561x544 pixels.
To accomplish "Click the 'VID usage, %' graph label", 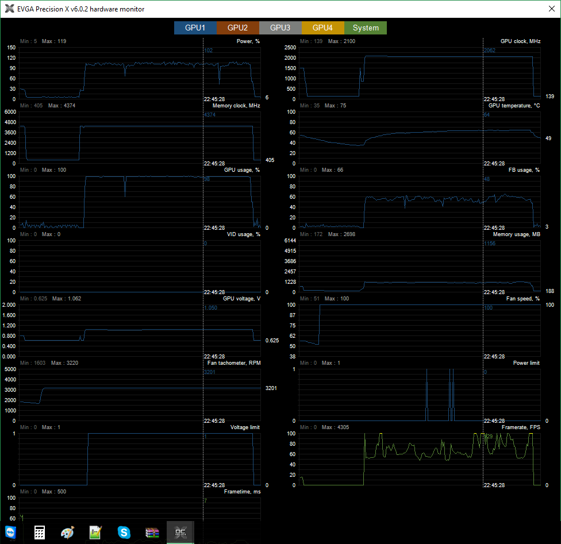I will click(243, 234).
